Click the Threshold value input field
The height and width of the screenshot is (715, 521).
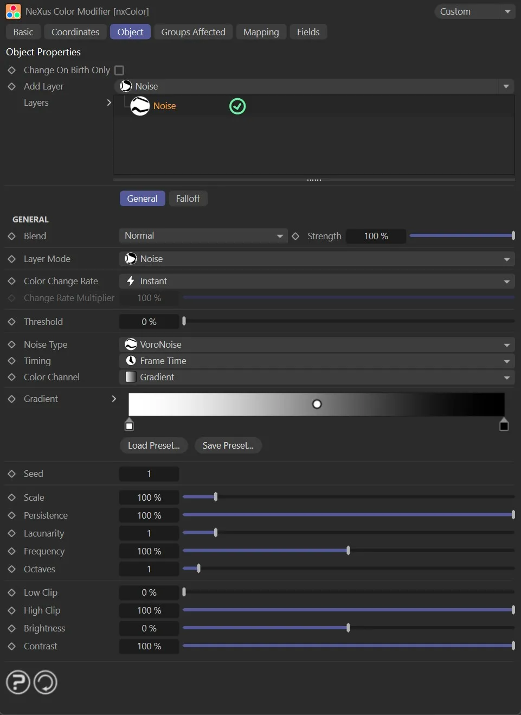tap(149, 322)
